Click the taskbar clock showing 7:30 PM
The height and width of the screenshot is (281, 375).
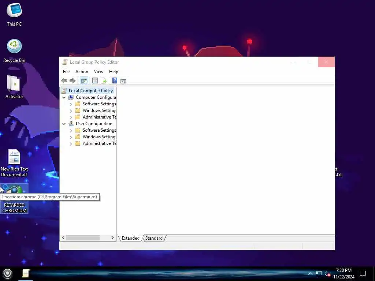point(344,274)
